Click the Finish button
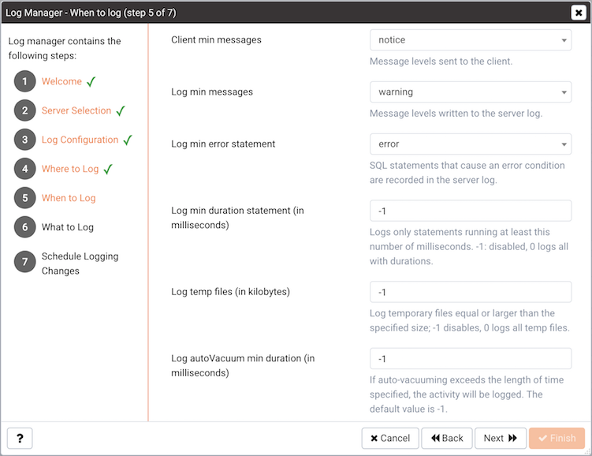This screenshot has height=456, width=592. [x=557, y=438]
